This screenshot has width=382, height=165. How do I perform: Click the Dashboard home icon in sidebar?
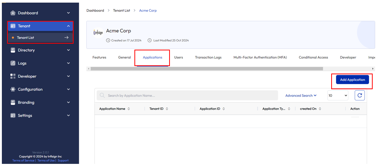[13, 13]
